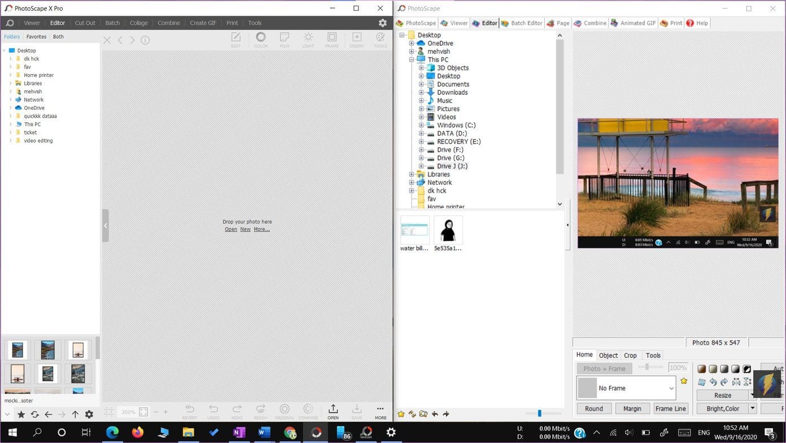Select the COLOR tool in PhotoScape X
The height and width of the screenshot is (443, 786).
click(x=261, y=39)
